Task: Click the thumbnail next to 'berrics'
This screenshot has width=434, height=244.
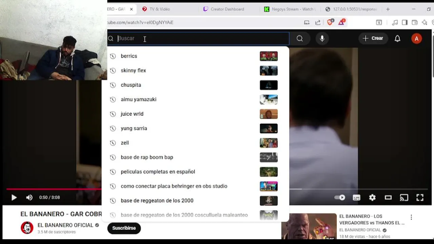Action: [x=269, y=56]
